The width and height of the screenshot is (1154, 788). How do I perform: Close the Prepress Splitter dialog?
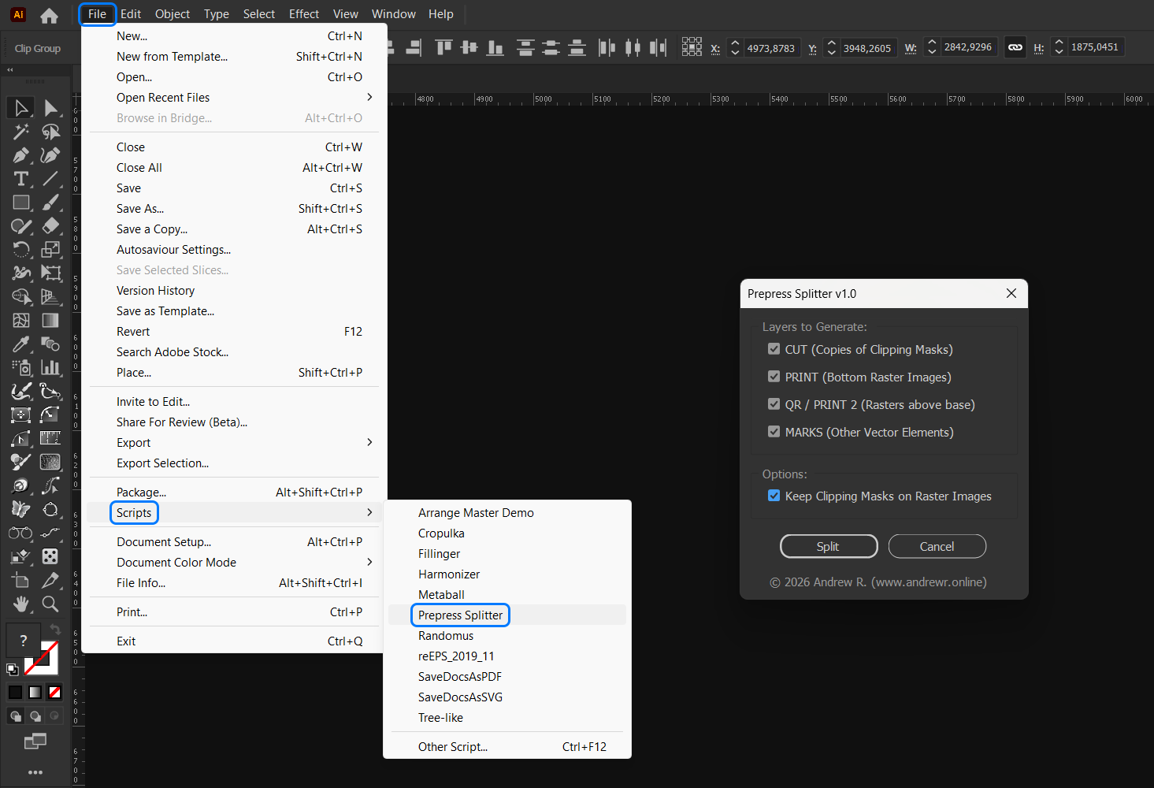(1011, 293)
